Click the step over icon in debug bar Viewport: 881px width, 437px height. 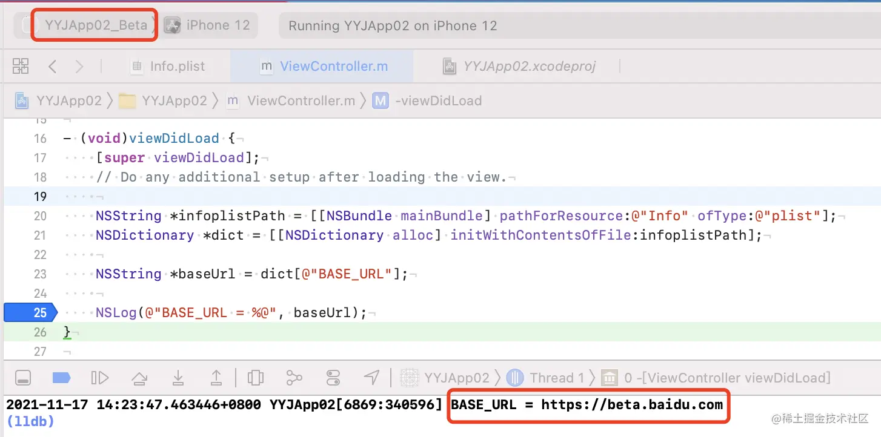139,377
